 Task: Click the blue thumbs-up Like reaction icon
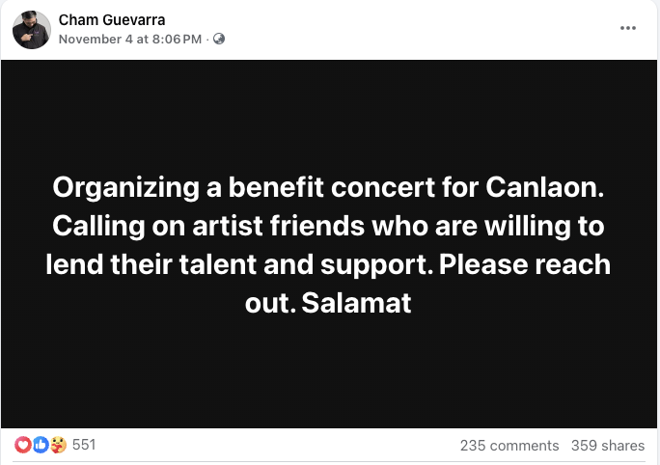[x=41, y=445]
